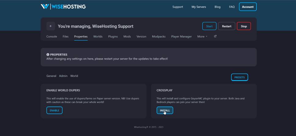
Task: Click the Wisehosting copyright footer text
Action: coord(149,127)
